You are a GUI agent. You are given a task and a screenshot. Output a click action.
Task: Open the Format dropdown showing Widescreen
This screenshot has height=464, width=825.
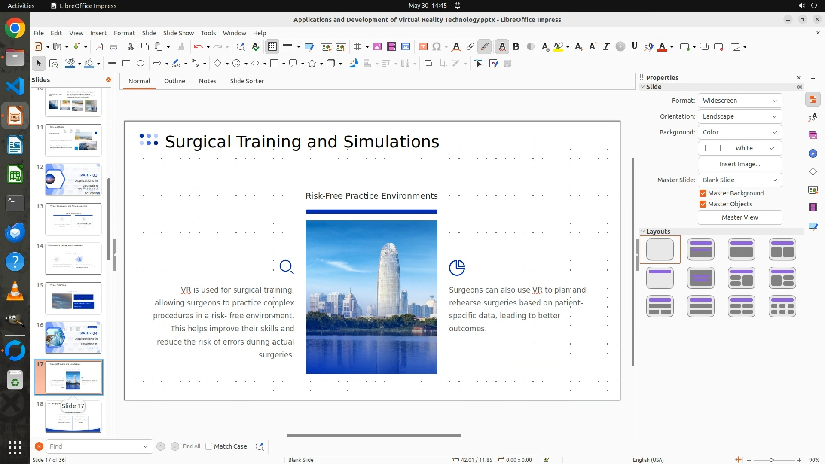coord(739,101)
